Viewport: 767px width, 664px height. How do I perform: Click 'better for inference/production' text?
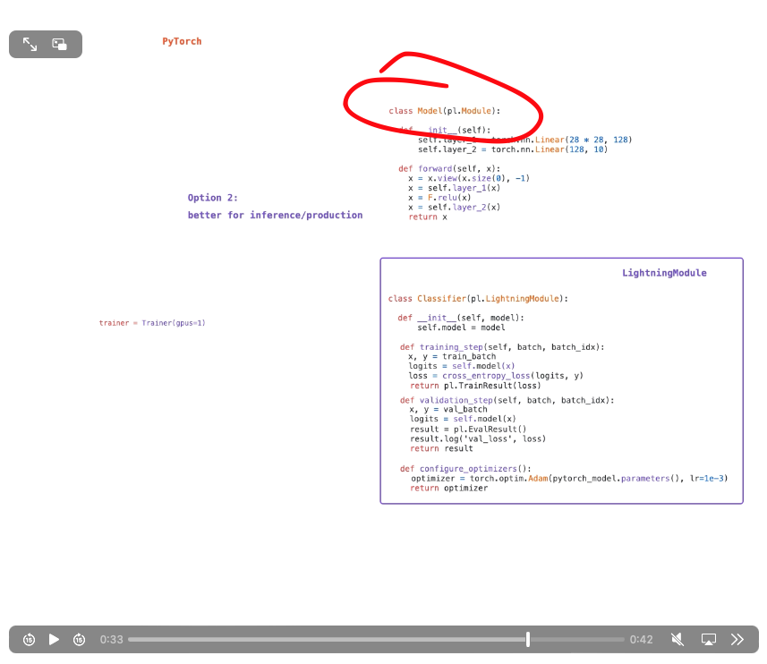click(x=275, y=215)
